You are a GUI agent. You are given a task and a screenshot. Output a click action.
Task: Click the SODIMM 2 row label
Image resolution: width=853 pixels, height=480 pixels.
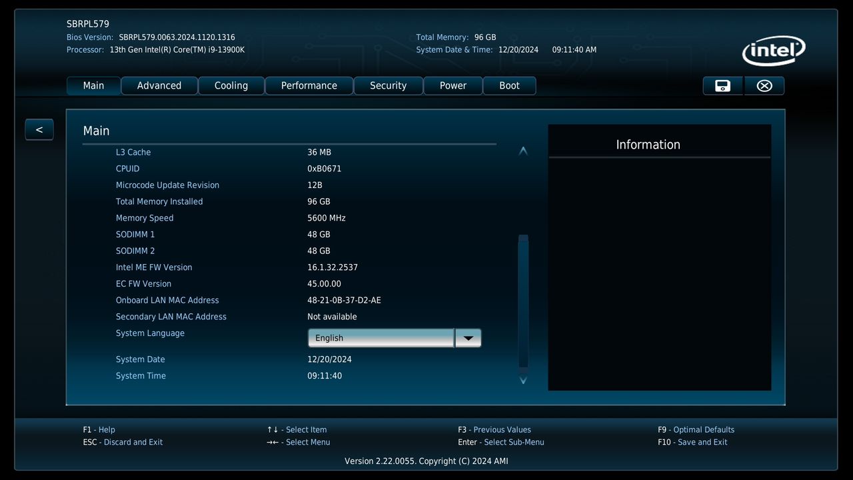tap(135, 251)
